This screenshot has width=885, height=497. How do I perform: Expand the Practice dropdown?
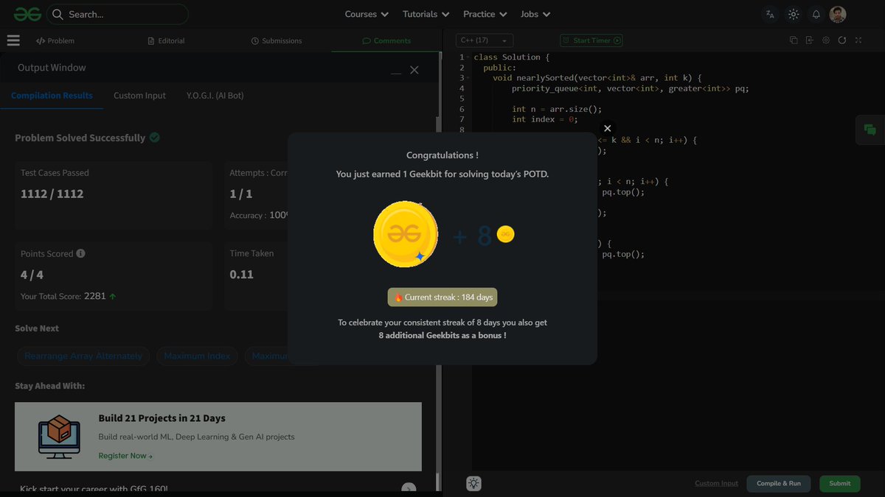click(485, 14)
